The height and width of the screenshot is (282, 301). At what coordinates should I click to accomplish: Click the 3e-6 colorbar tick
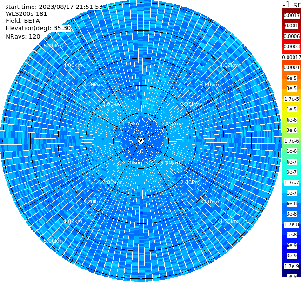click(x=292, y=131)
